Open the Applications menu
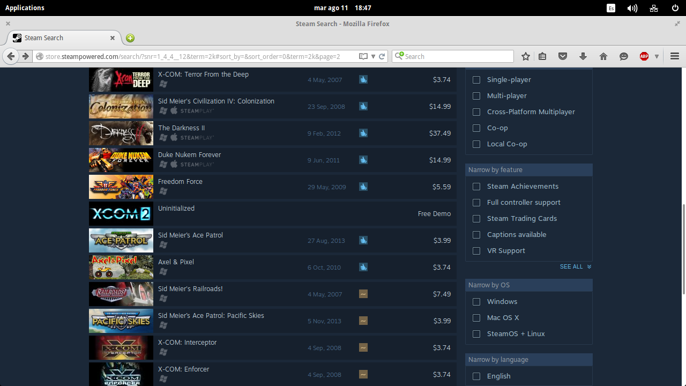 (x=25, y=8)
